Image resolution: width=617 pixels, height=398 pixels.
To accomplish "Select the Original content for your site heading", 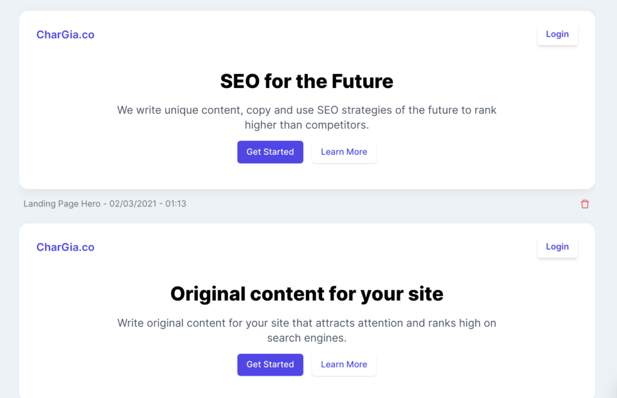I will pyautogui.click(x=307, y=294).
